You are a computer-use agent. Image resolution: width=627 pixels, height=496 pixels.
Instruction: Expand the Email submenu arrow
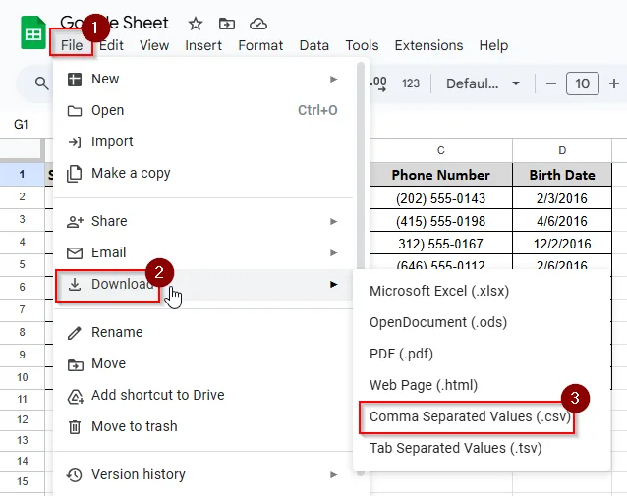[x=333, y=252]
